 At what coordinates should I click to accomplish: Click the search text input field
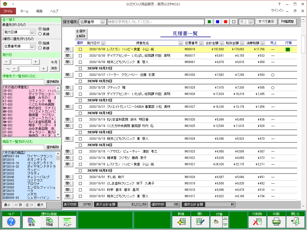point(156,22)
